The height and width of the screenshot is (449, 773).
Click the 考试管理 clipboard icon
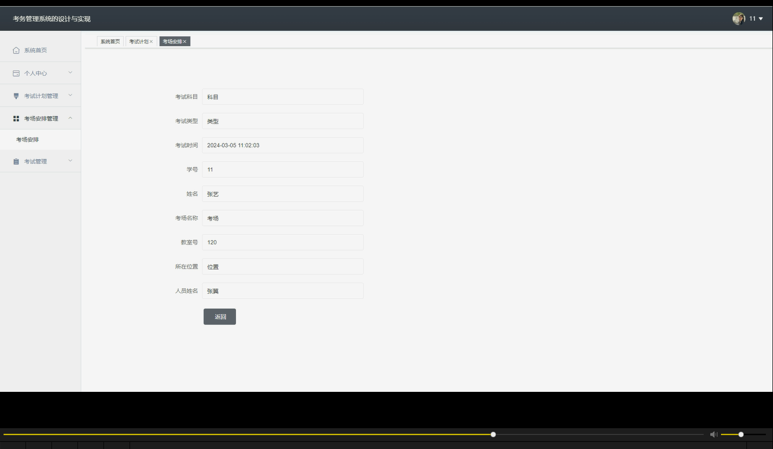(16, 161)
